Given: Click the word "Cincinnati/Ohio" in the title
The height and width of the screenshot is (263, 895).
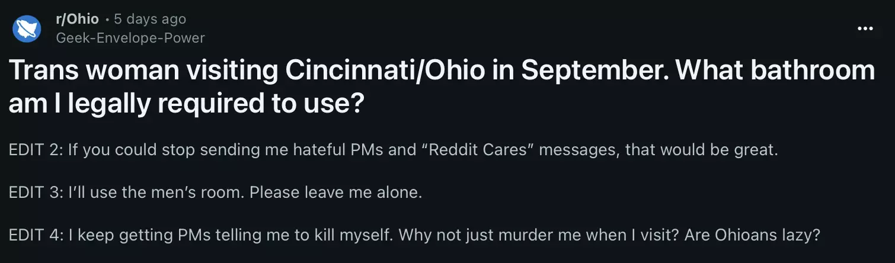Looking at the screenshot, I should [379, 72].
